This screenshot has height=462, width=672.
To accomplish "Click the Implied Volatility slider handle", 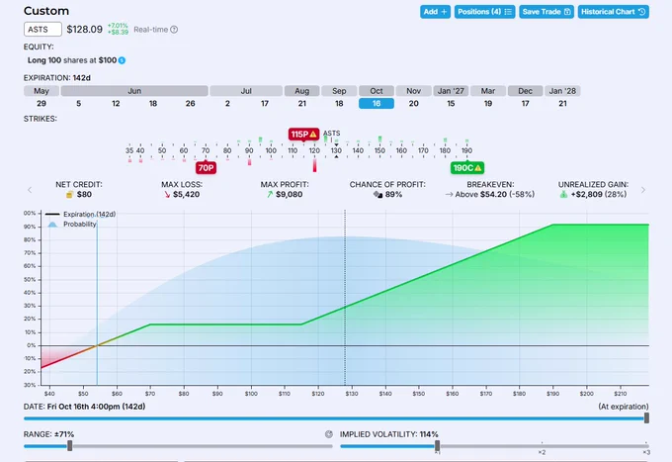I will 437,446.
